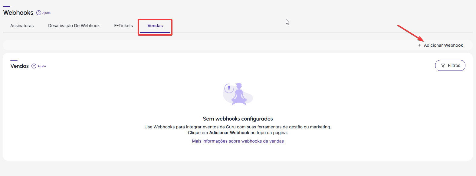Open the Filtros button
Viewport: 476px width, 176px height.
click(450, 65)
